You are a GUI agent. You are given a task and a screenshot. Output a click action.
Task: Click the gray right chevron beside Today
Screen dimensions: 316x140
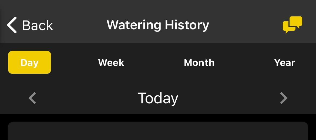point(284,98)
